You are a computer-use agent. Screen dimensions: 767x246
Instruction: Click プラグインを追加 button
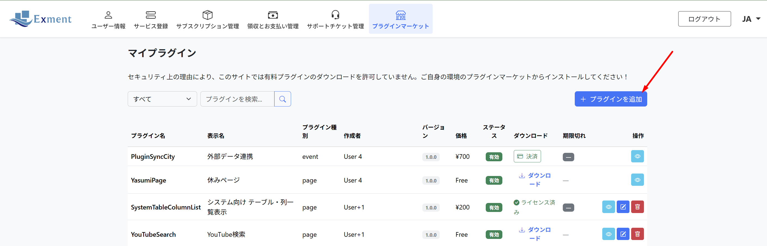pos(611,99)
